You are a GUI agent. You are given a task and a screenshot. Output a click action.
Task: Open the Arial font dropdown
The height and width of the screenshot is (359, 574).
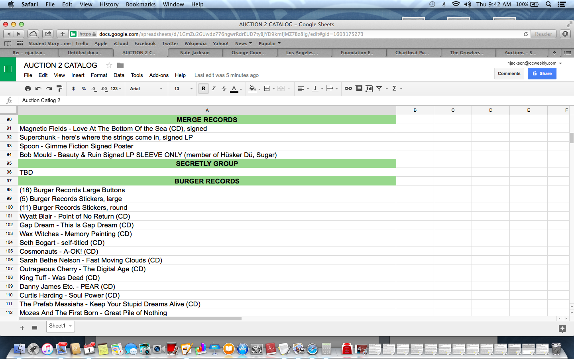[146, 89]
